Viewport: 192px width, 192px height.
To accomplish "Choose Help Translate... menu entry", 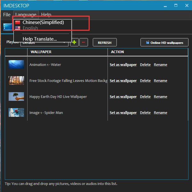I will coord(43,39).
